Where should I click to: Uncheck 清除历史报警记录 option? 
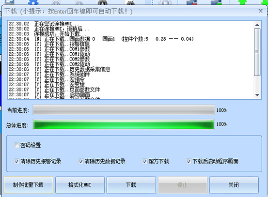click(x=16, y=161)
